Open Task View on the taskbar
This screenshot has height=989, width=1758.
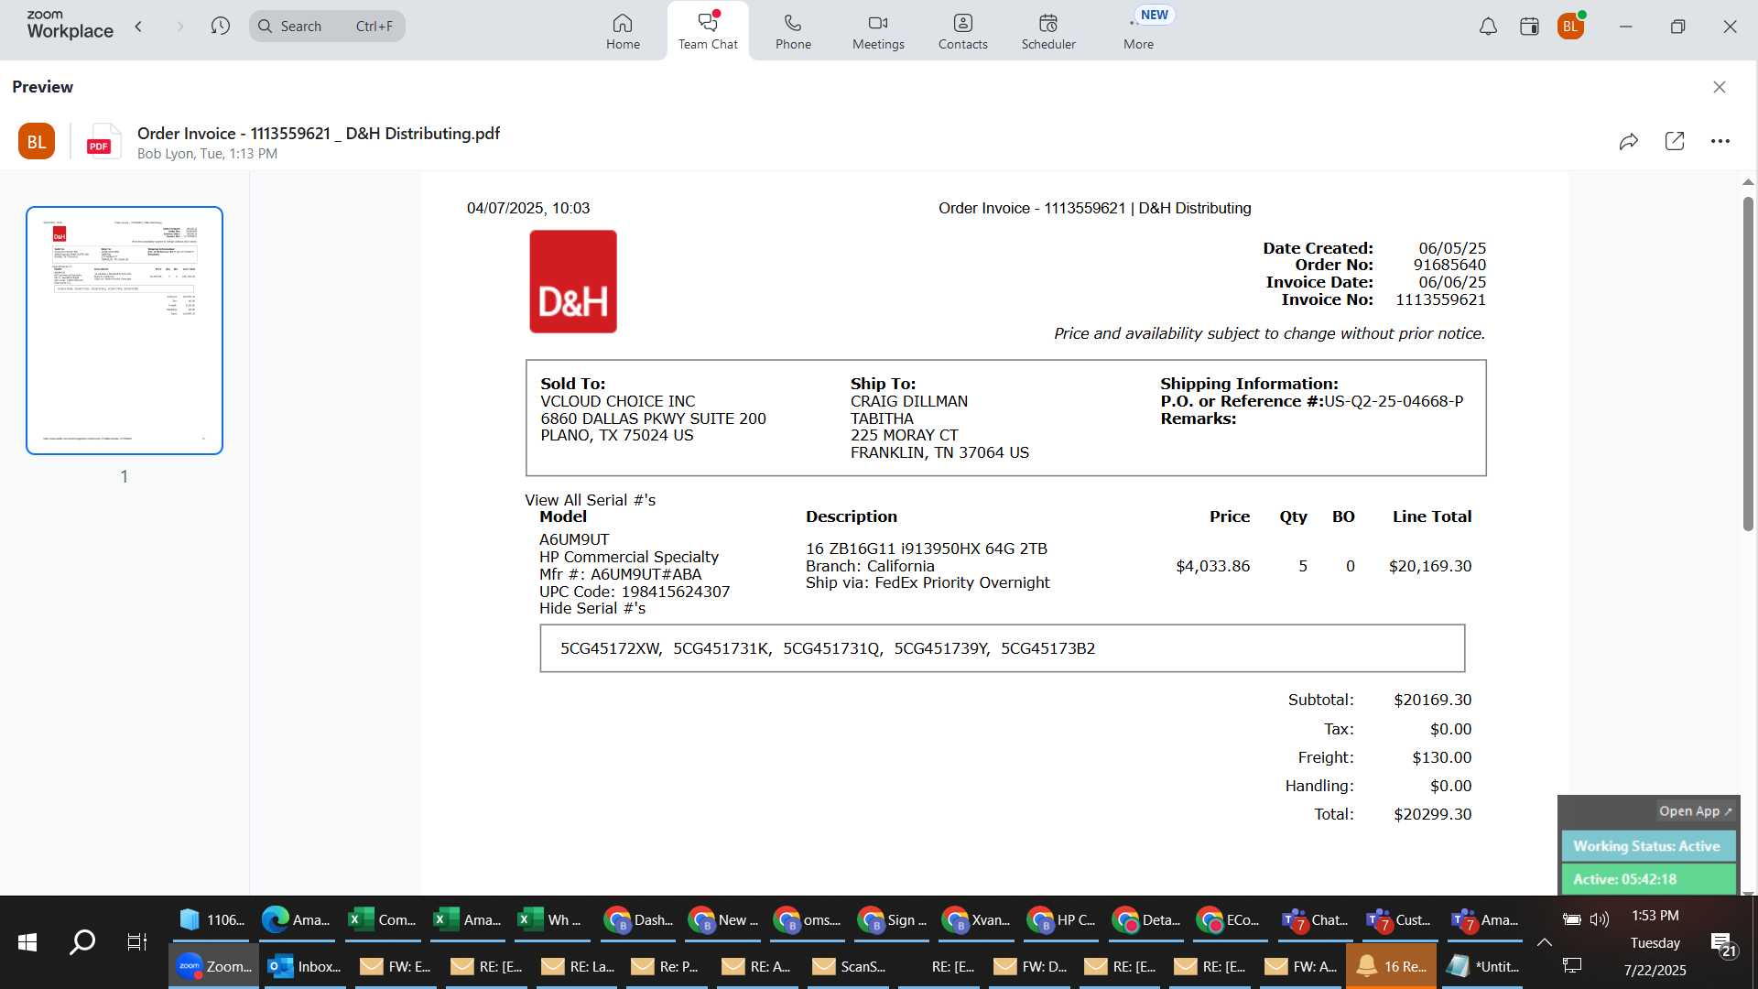coord(136,941)
